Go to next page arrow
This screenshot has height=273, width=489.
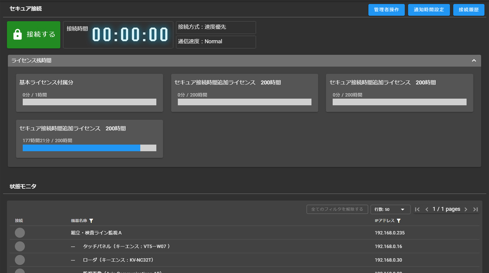pyautogui.click(x=466, y=209)
